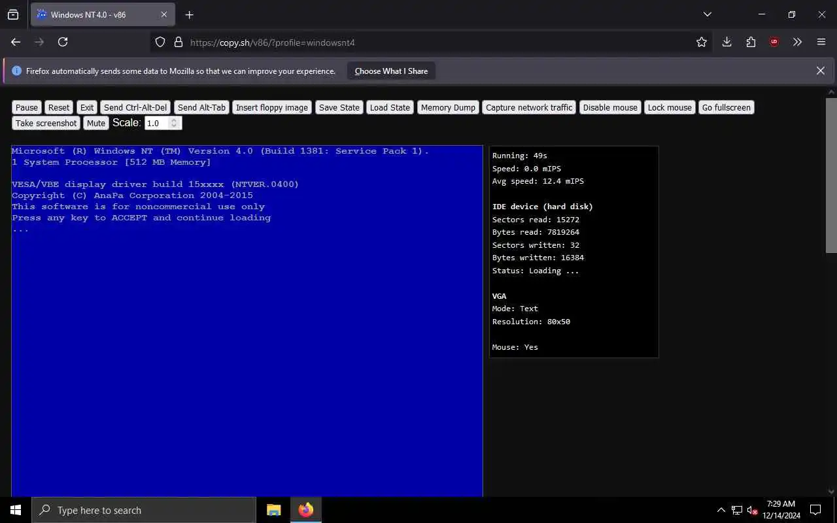This screenshot has width=837, height=523.
Task: Show more toolbar tools chevrons
Action: [797, 42]
